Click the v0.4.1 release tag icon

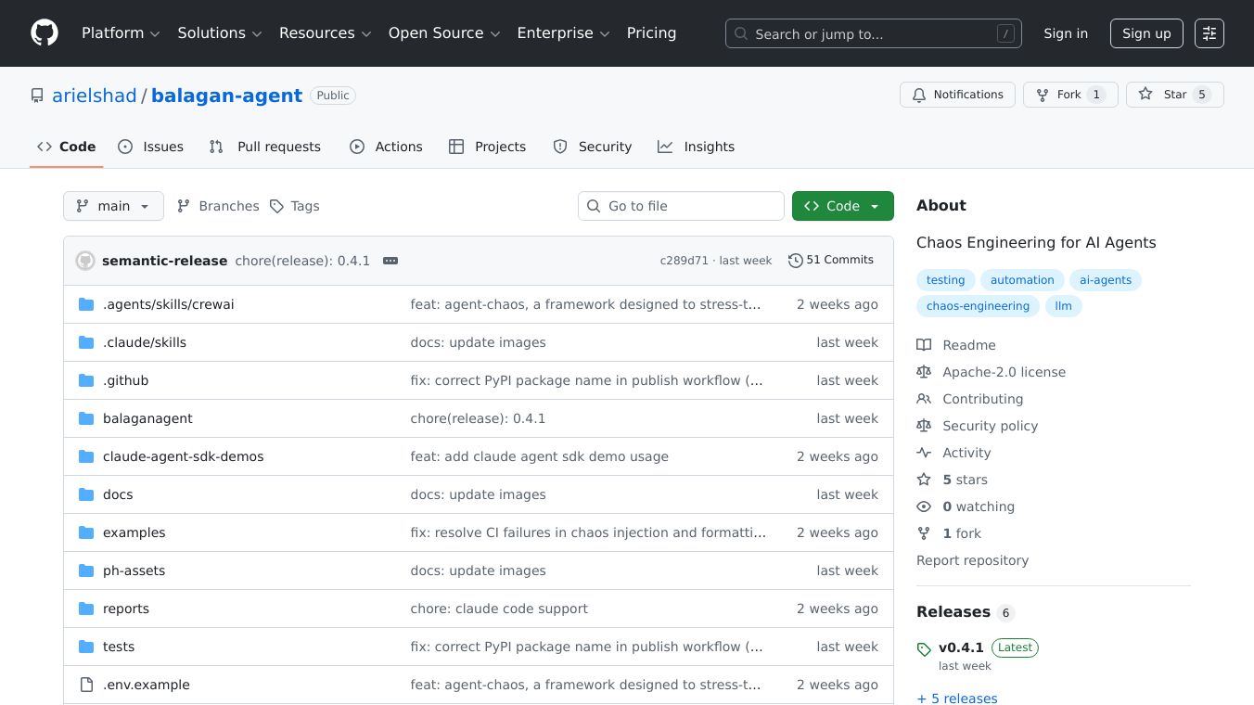(924, 649)
